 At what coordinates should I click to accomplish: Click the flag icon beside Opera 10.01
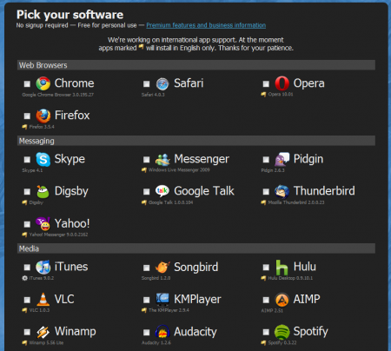click(x=263, y=95)
